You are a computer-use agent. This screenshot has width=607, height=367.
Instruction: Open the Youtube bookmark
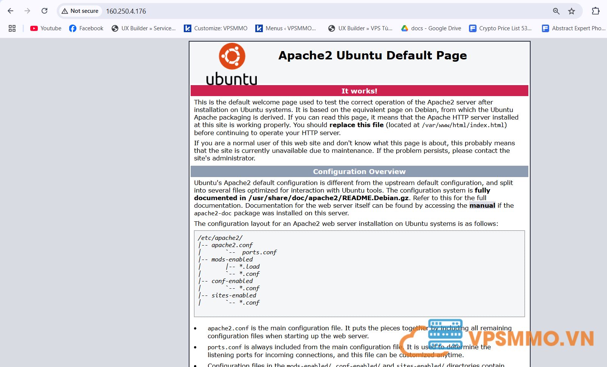tap(45, 28)
